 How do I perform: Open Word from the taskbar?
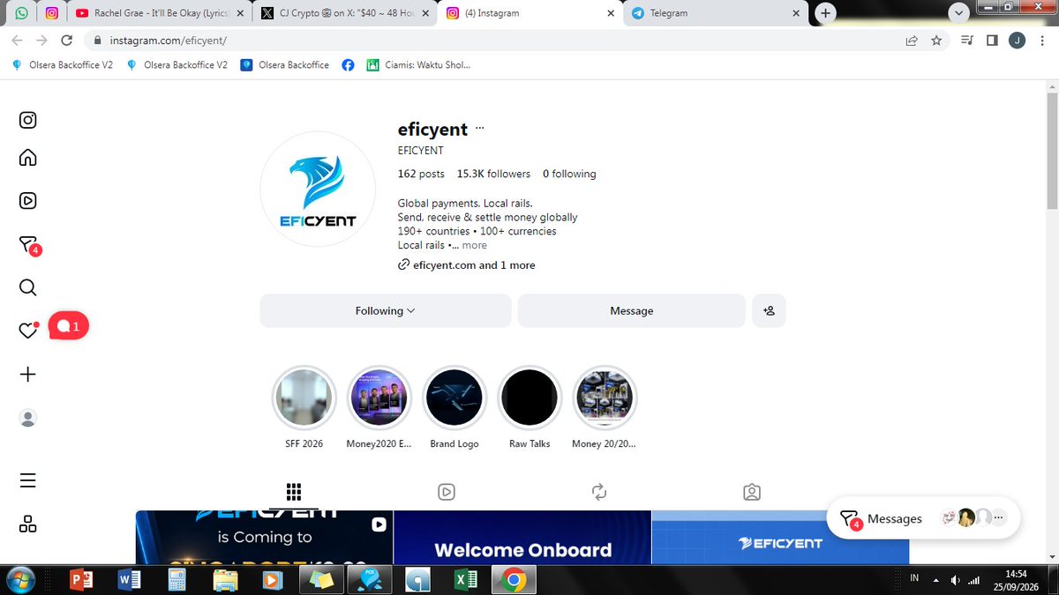coord(130,580)
